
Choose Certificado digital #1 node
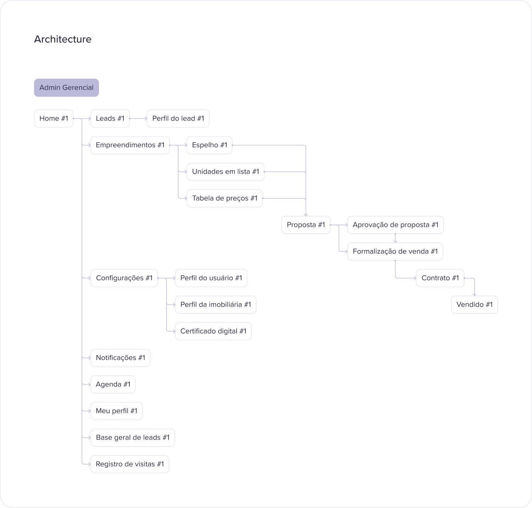[x=213, y=331]
